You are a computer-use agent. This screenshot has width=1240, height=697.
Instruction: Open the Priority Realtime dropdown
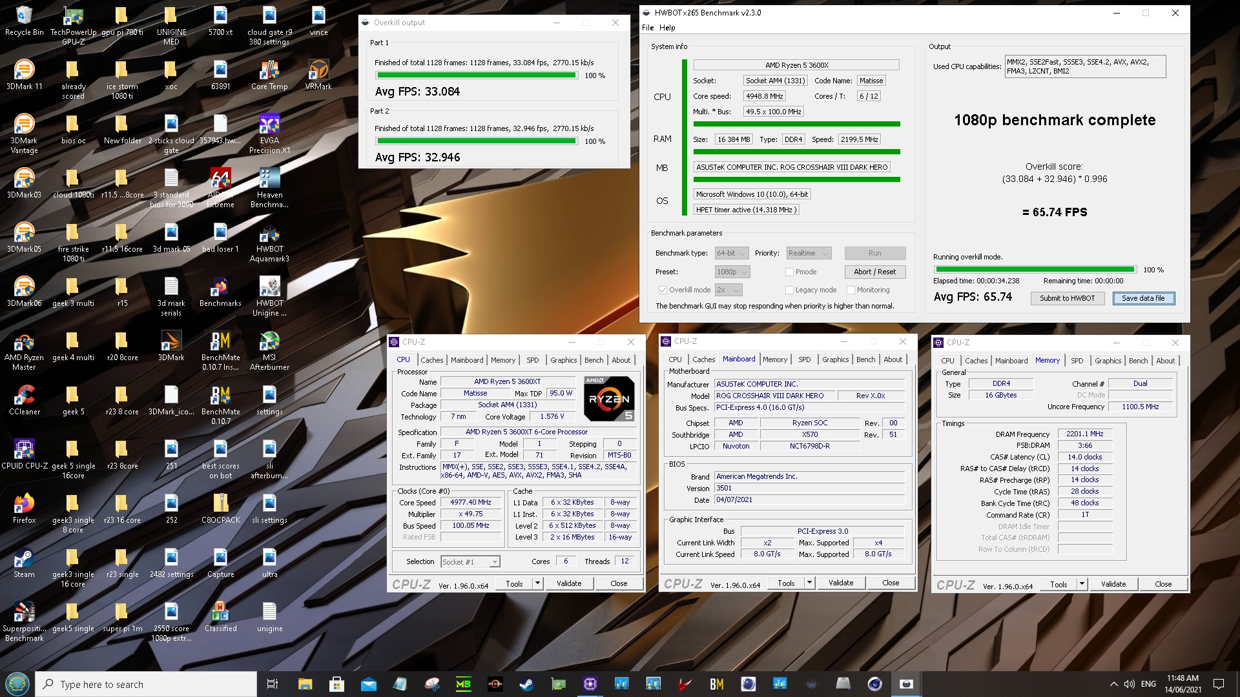(x=808, y=253)
